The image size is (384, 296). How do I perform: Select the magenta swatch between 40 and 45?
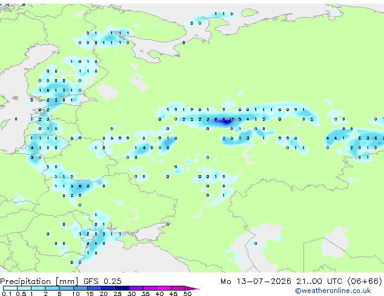[x=164, y=288]
